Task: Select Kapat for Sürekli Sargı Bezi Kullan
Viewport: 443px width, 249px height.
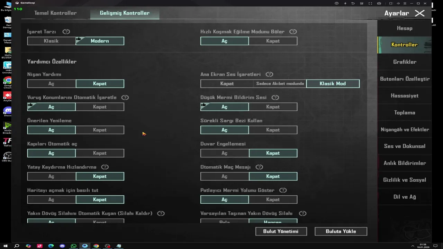Action: tap(273, 130)
